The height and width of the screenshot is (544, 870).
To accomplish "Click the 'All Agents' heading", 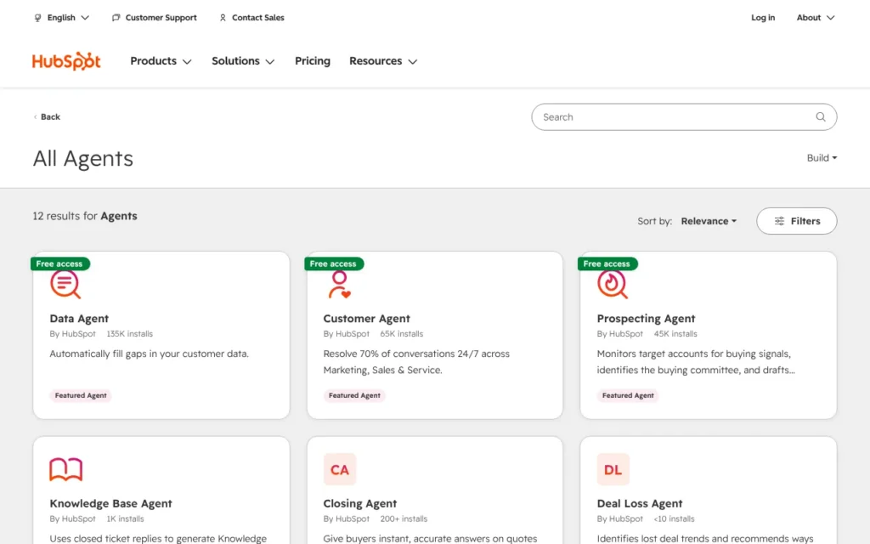I will pyautogui.click(x=83, y=159).
